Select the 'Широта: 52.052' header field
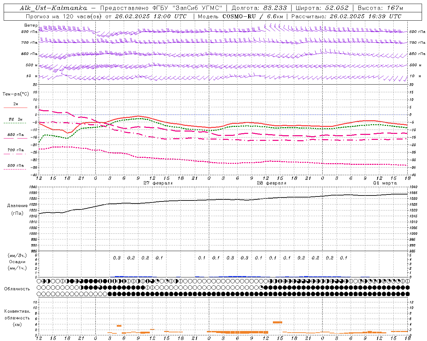This screenshot has height=341, width=427. [322, 8]
